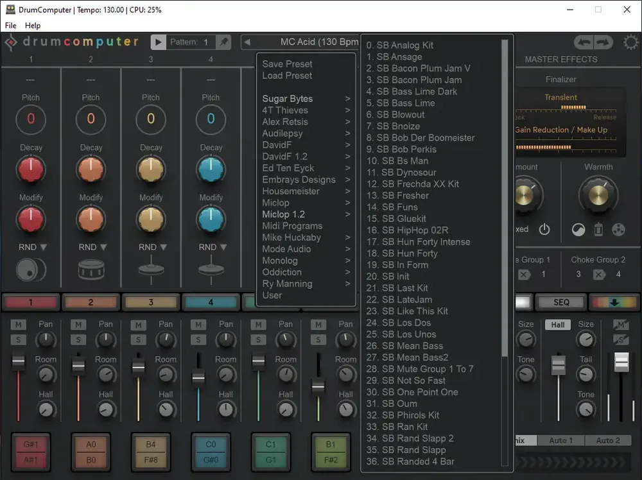The width and height of the screenshot is (642, 480).
Task: Click the C0 G#0 note pad
Action: [211, 452]
